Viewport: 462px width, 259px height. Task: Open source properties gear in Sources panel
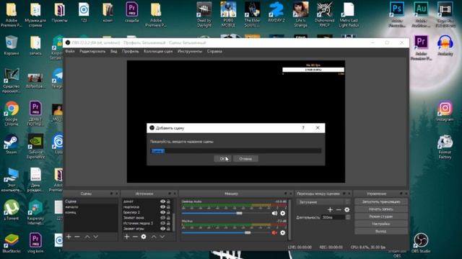144,237
